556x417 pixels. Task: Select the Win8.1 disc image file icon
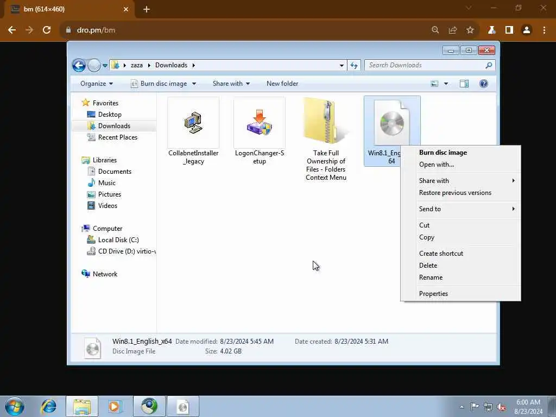pos(392,122)
